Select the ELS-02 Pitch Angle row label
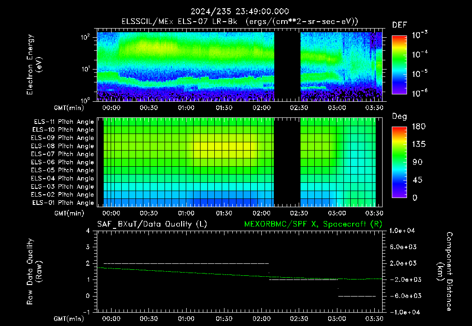Viewport: 472px width, 326px height. (63, 195)
